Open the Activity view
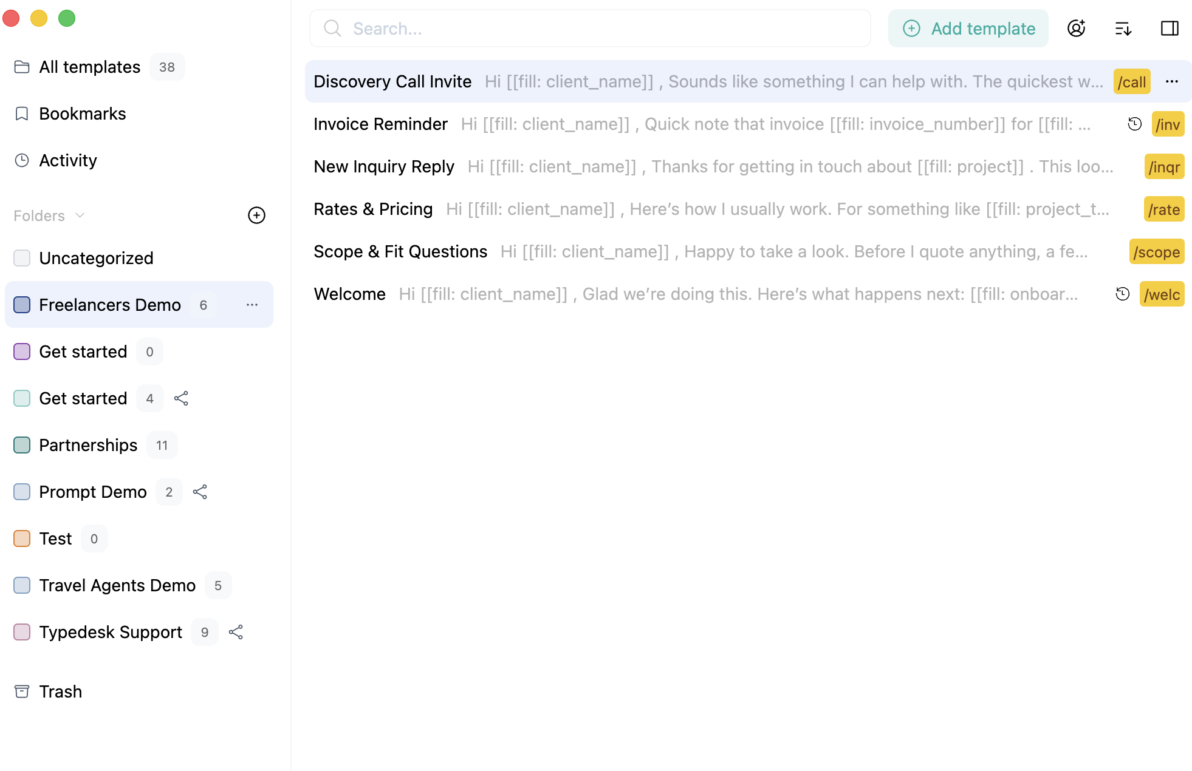 tap(67, 160)
